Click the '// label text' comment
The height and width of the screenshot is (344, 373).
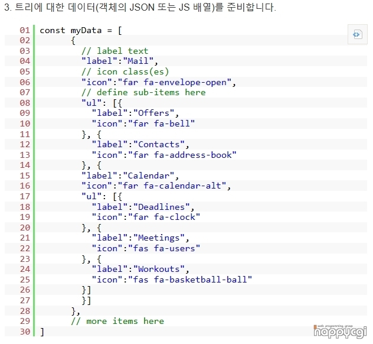(x=114, y=51)
